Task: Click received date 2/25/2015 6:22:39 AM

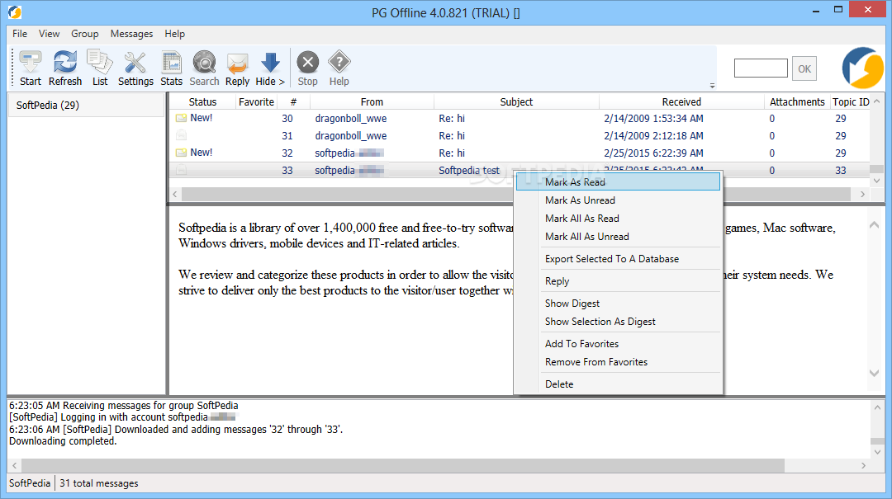Action: point(653,153)
